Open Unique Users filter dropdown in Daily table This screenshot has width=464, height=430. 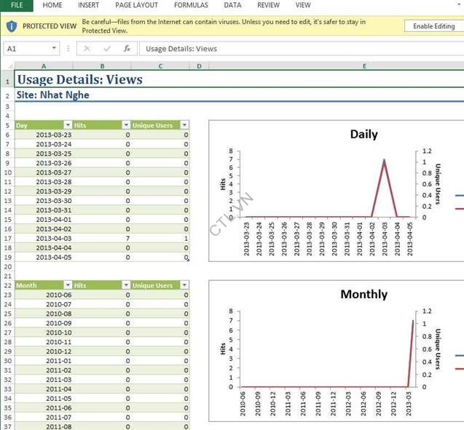point(184,125)
